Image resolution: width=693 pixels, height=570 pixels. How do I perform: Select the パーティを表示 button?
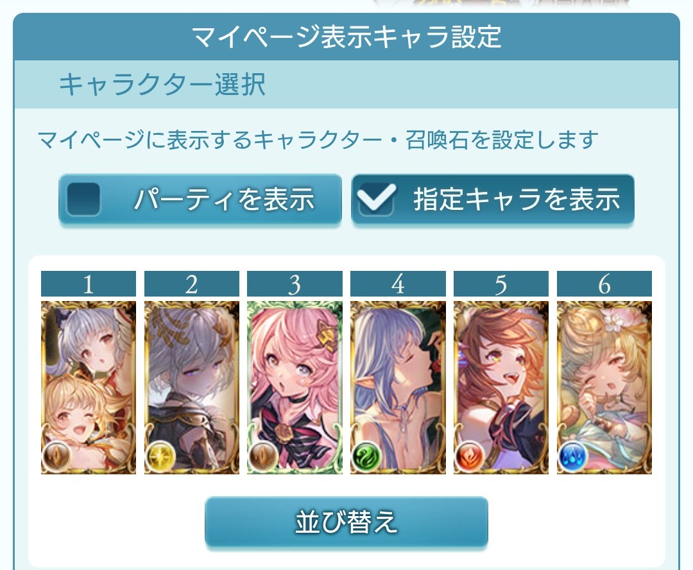[x=200, y=200]
